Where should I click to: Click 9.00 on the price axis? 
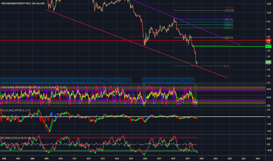click(269, 22)
